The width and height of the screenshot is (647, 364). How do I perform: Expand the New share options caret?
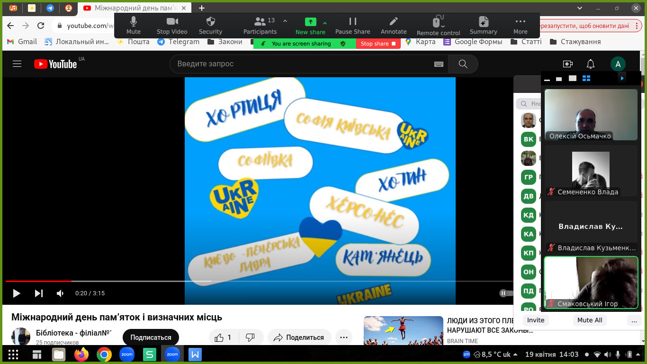click(x=325, y=23)
